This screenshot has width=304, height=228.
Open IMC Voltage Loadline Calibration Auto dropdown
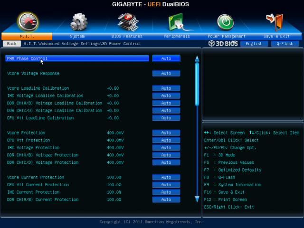click(x=166, y=95)
